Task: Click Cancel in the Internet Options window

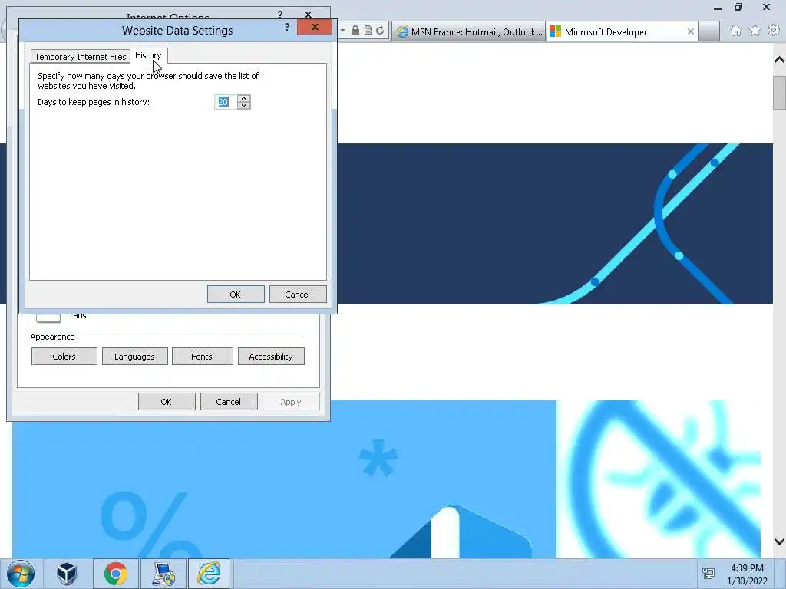Action: (229, 402)
